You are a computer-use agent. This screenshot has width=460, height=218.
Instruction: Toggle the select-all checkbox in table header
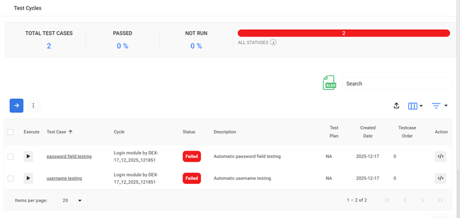coord(10,132)
